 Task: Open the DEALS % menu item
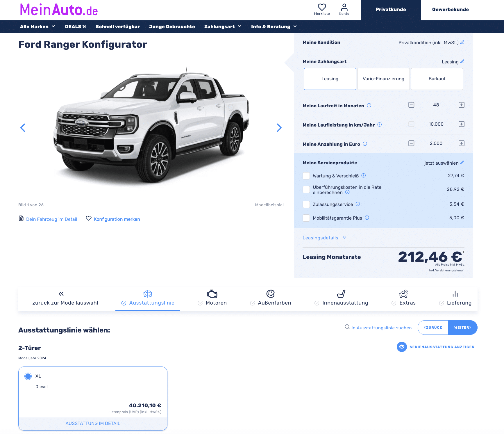pos(76,26)
